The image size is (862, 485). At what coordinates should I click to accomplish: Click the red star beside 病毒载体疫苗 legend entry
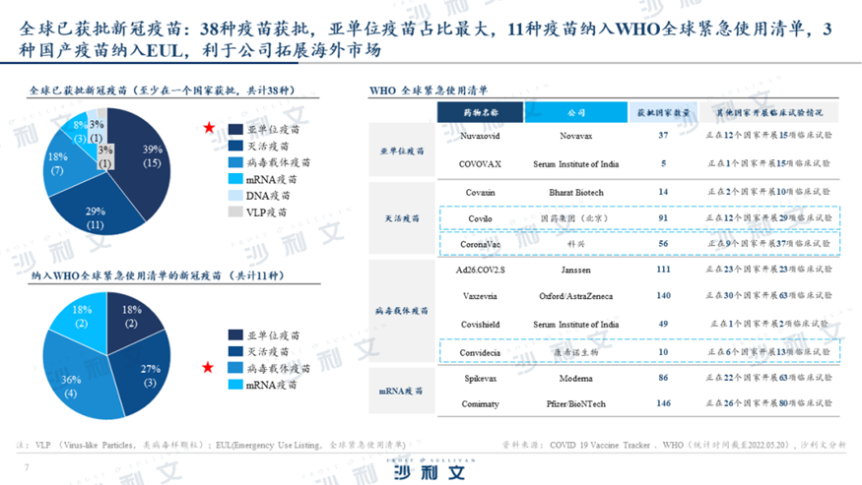tap(208, 367)
